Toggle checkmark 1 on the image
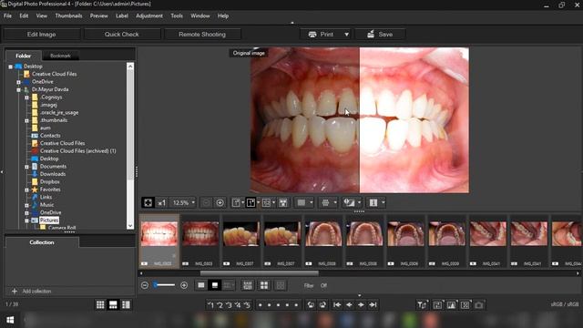 pos(210,305)
